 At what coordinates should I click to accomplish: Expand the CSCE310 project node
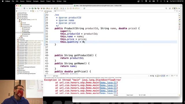coord(16,65)
